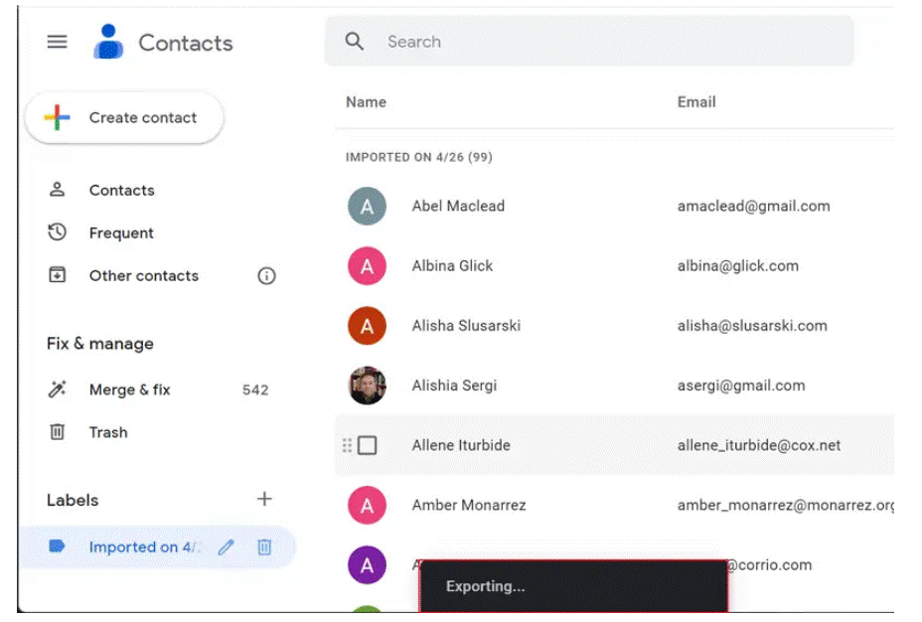Open Alishia Sergi contact name
922x622 pixels.
(x=454, y=386)
